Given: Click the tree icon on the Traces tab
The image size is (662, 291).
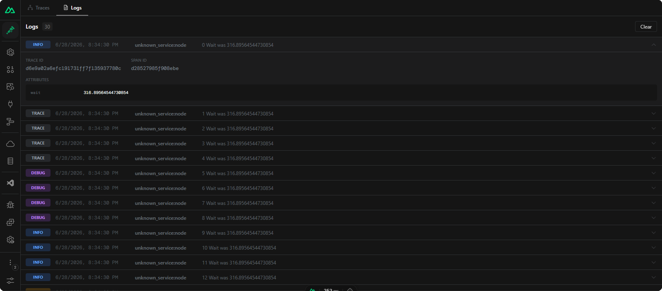Looking at the screenshot, I should click(x=30, y=7).
